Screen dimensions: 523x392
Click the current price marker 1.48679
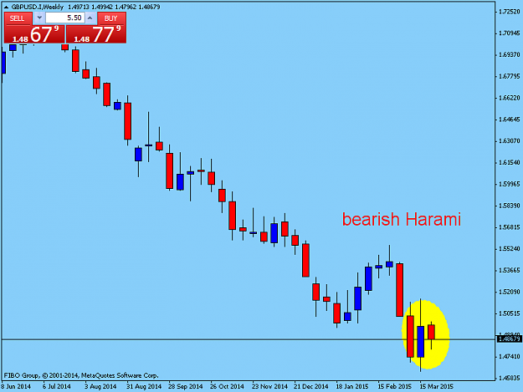click(x=509, y=339)
